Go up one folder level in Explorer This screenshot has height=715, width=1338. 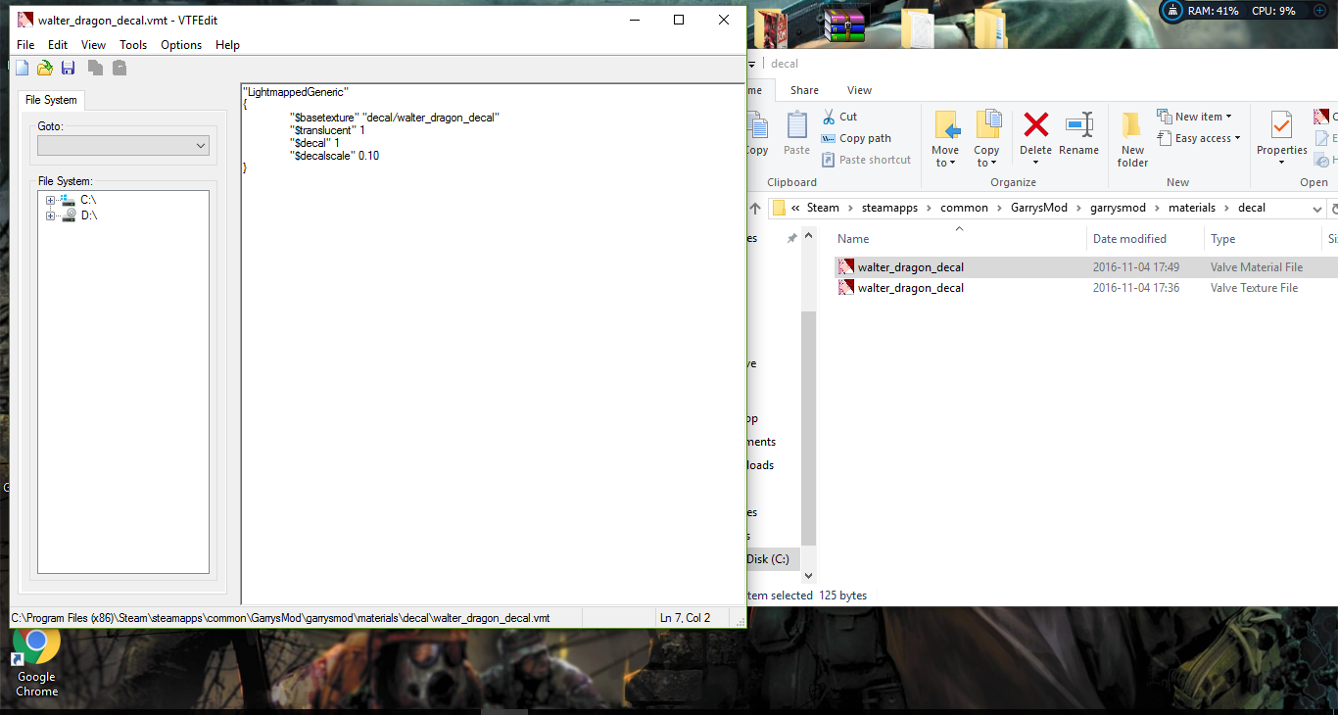tap(755, 208)
